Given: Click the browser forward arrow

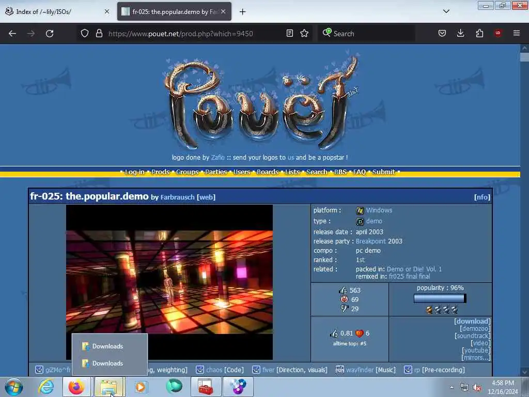Looking at the screenshot, I should click(x=30, y=34).
